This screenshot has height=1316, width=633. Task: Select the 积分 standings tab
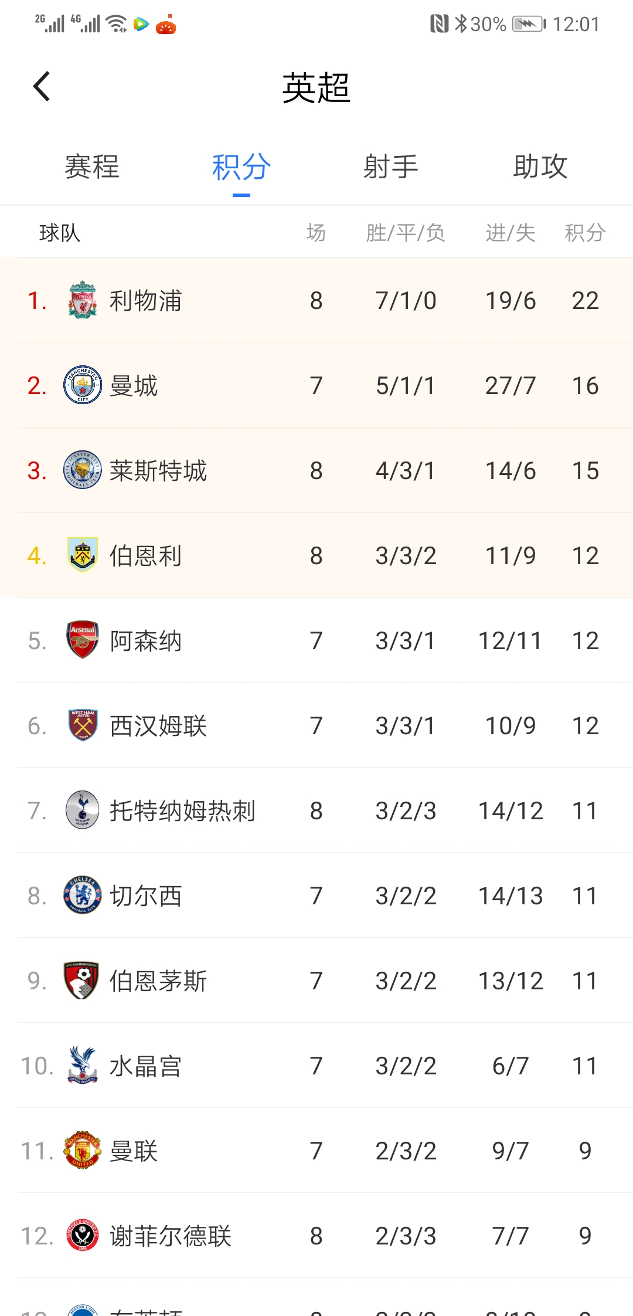[241, 167]
